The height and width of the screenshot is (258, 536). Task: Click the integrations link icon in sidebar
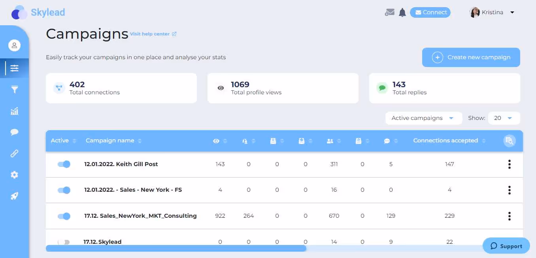coord(15,153)
